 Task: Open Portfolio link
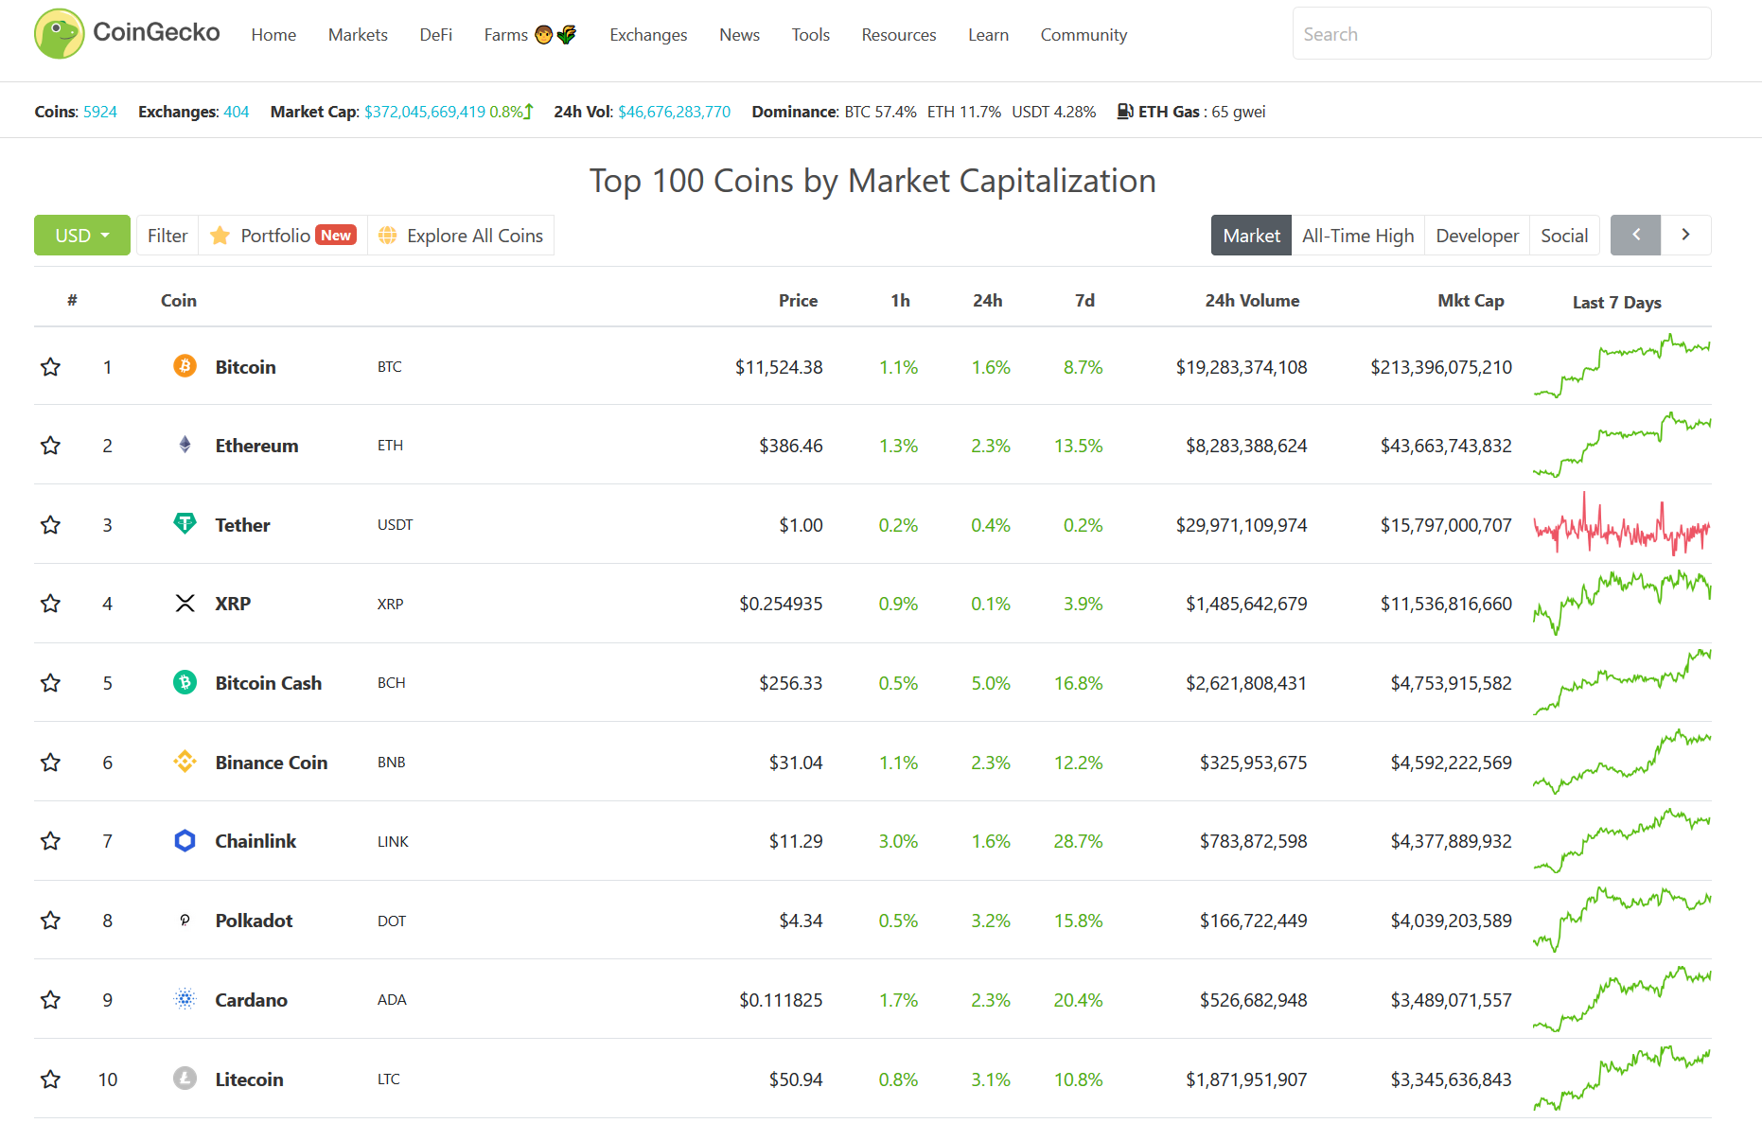point(283,236)
